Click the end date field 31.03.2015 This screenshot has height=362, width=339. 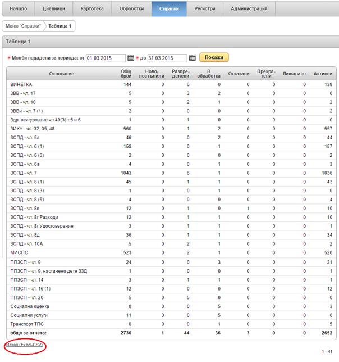click(167, 58)
